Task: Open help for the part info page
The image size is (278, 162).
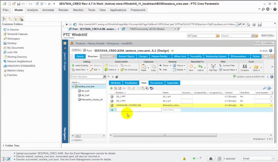Action: tap(271, 51)
